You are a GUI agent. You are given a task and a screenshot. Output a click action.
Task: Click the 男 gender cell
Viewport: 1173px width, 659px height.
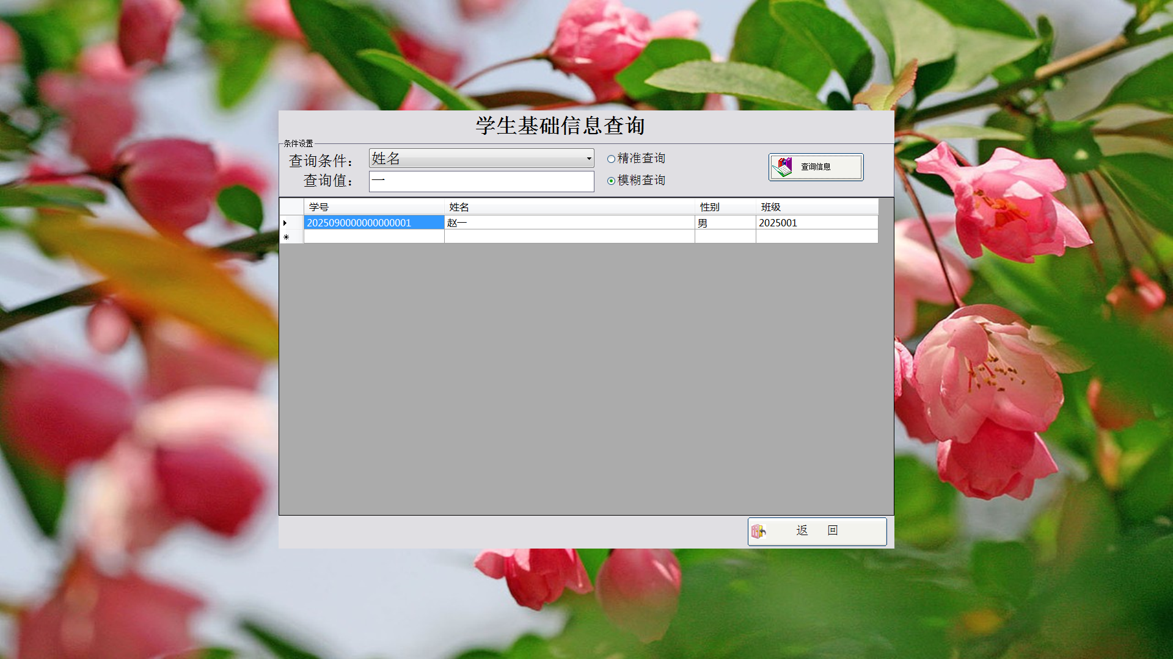point(725,223)
